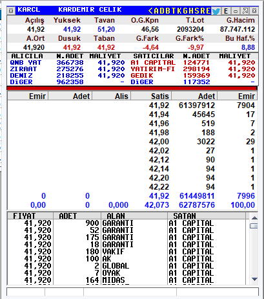Click the KARDEMIR CELIK title text
The width and height of the screenshot is (264, 299).
[x=90, y=10]
